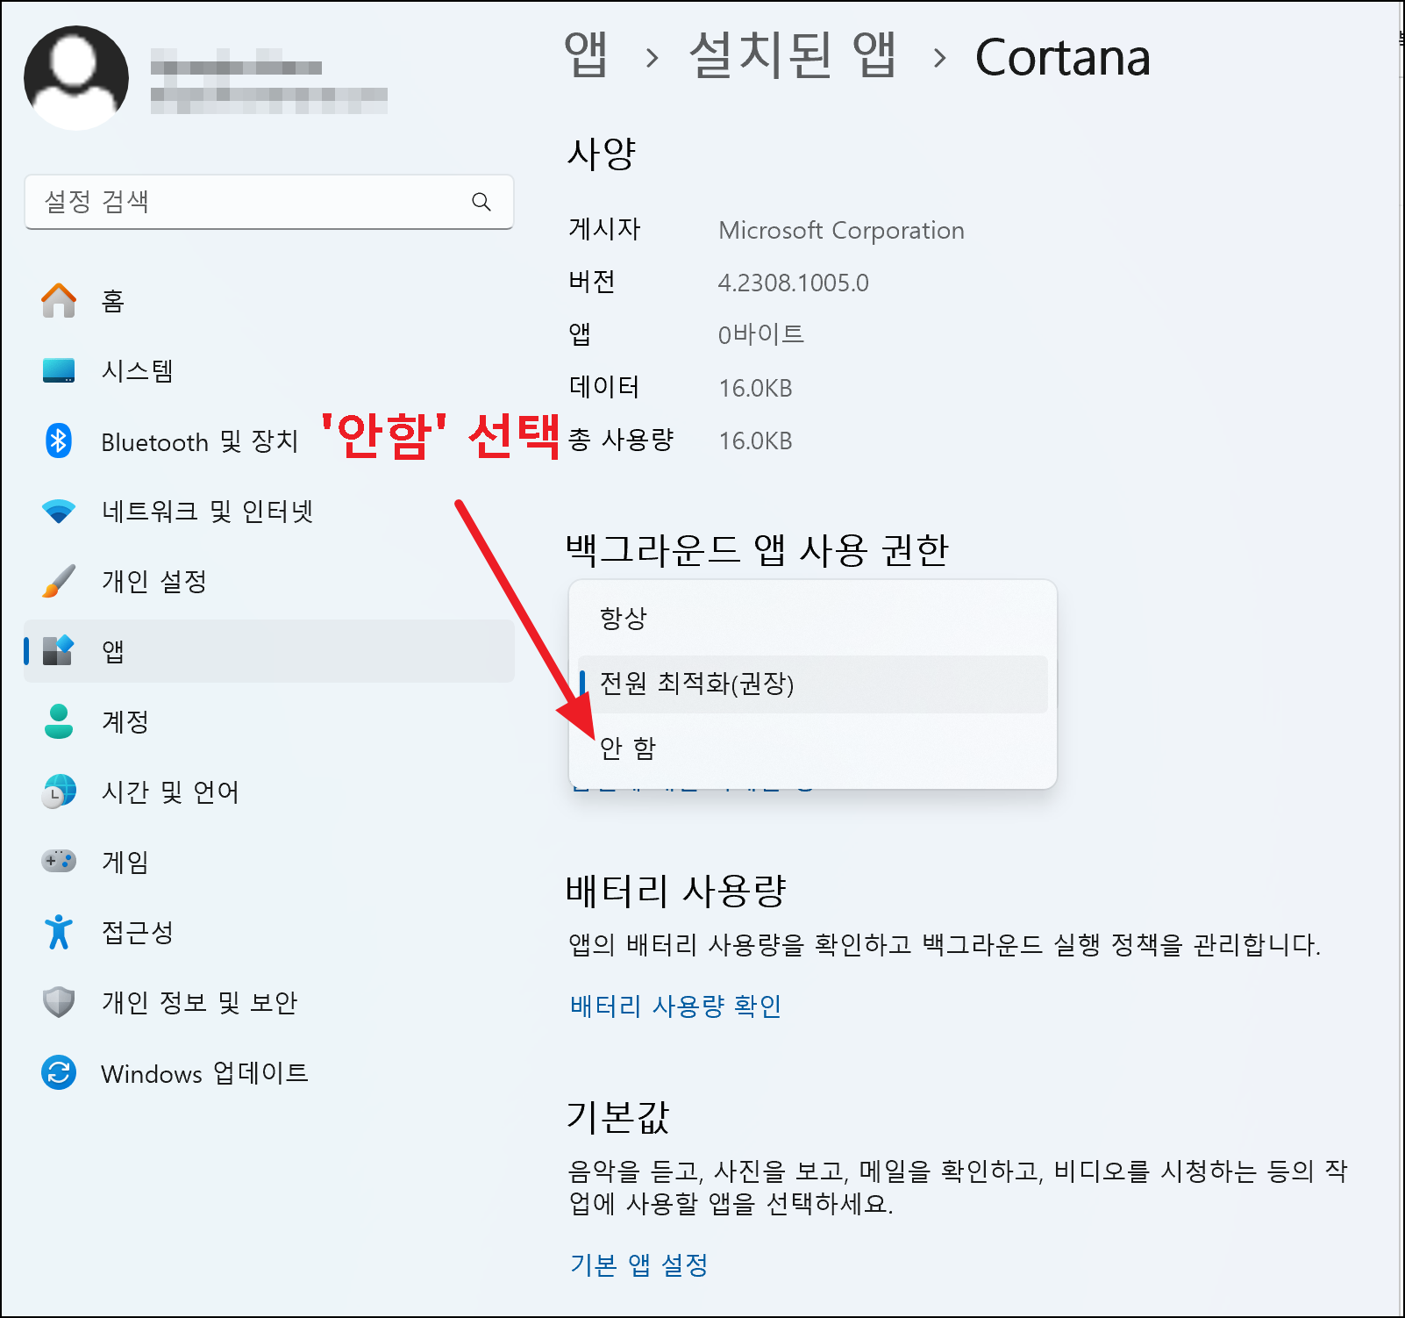
Task: Click the Accessibility figure icon
Action: pyautogui.click(x=59, y=932)
